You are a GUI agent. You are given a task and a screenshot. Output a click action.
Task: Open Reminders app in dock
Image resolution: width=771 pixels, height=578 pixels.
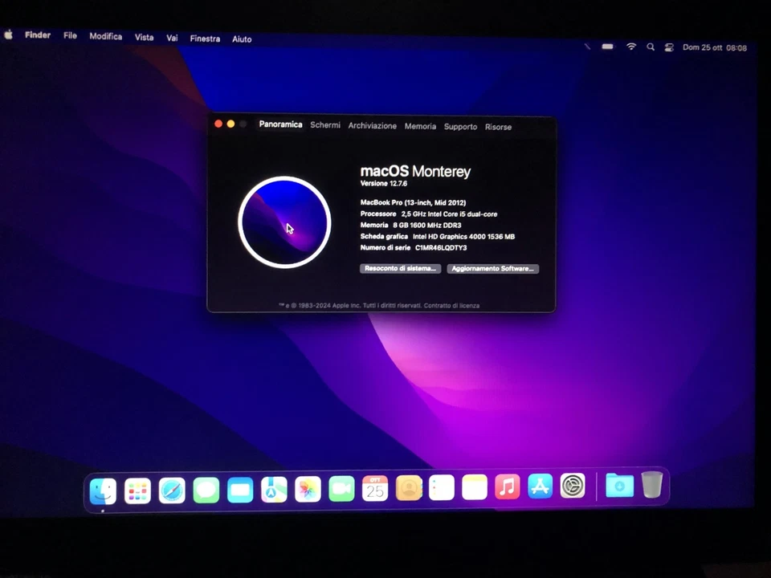(442, 487)
